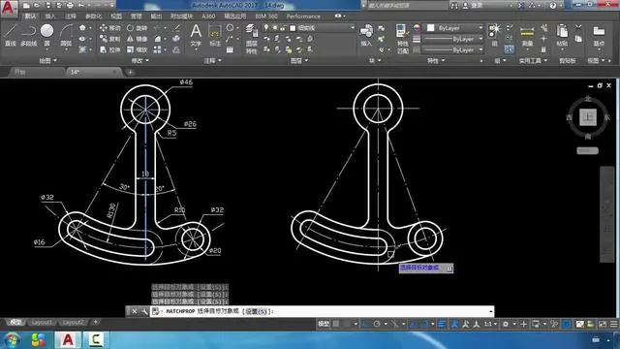Click the Insert block (插入) icon
The image size is (620, 349).
point(366,35)
